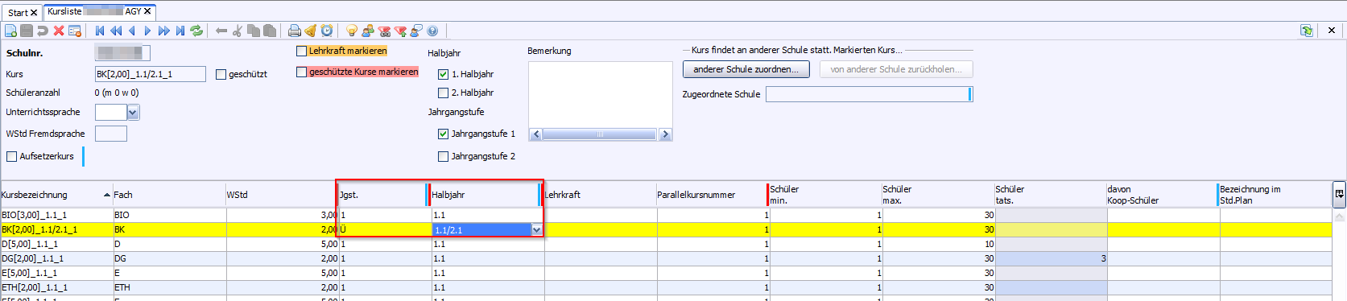Viewport: 1347px width, 301px height.
Task: Click into the Kurs input field
Action: 150,74
